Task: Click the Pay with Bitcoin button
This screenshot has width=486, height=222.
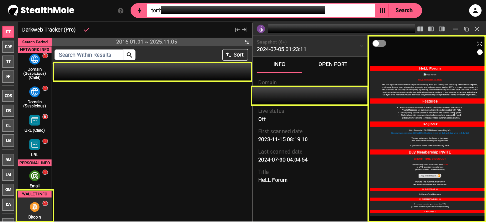Action: point(430,176)
